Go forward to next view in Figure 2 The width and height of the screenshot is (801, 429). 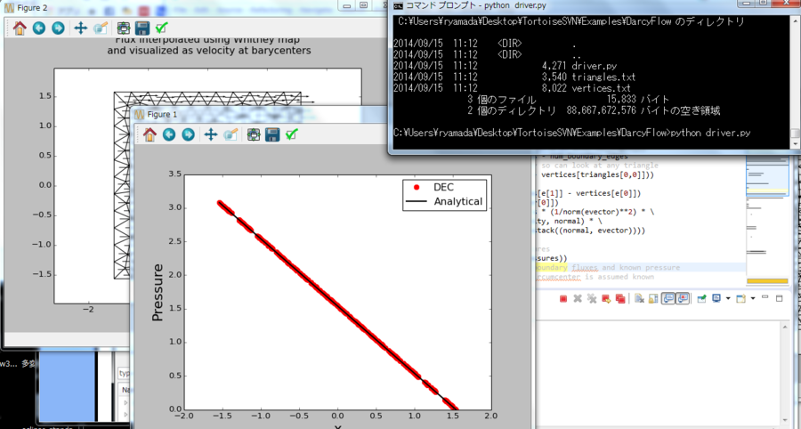(58, 28)
